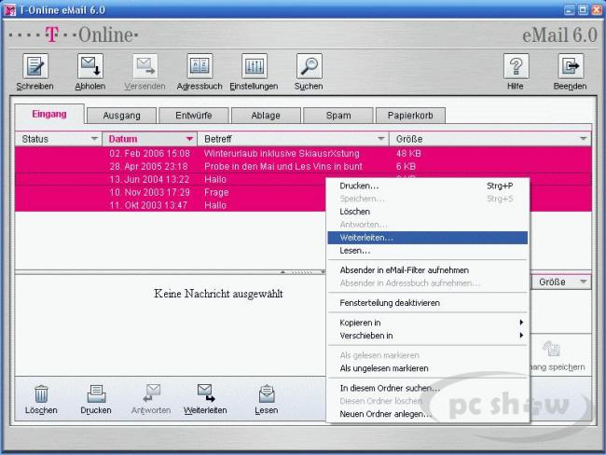Click the Beenden exit icon

[571, 66]
